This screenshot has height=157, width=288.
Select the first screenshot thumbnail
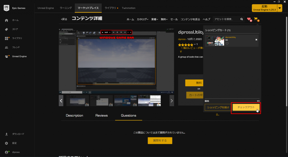pyautogui.click(x=78, y=101)
